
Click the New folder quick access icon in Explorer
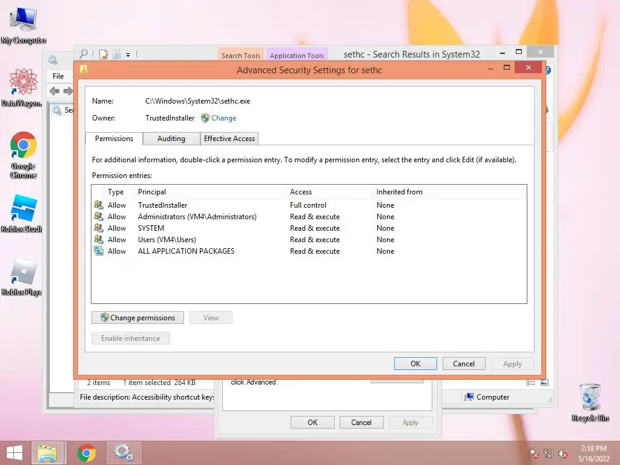(x=116, y=54)
